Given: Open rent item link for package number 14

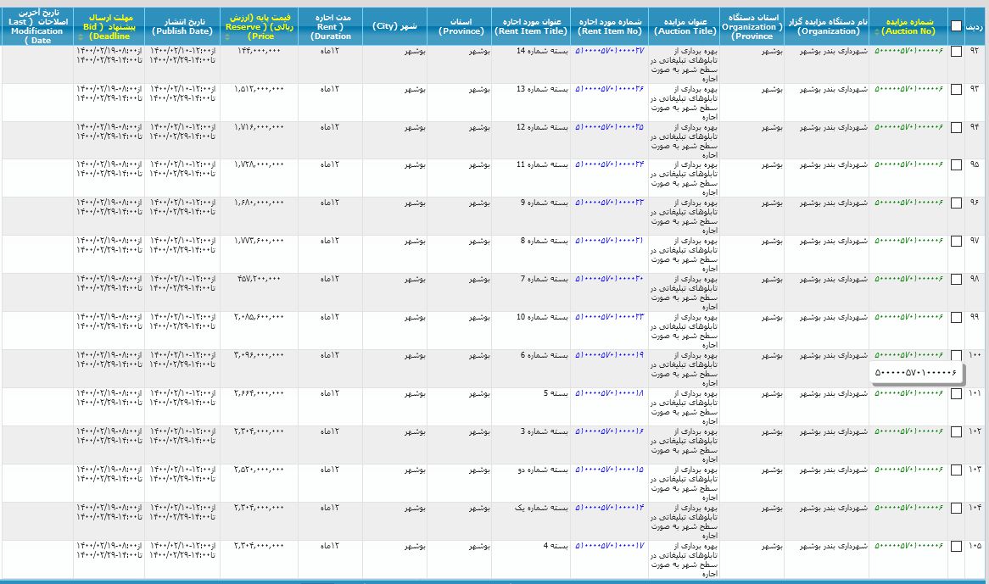Looking at the screenshot, I should [x=609, y=51].
